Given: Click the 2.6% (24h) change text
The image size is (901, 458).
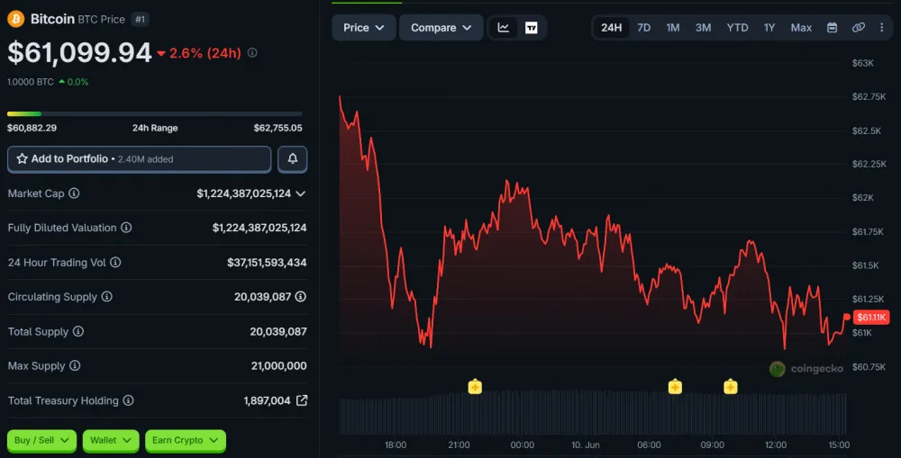Looking at the screenshot, I should pyautogui.click(x=205, y=53).
